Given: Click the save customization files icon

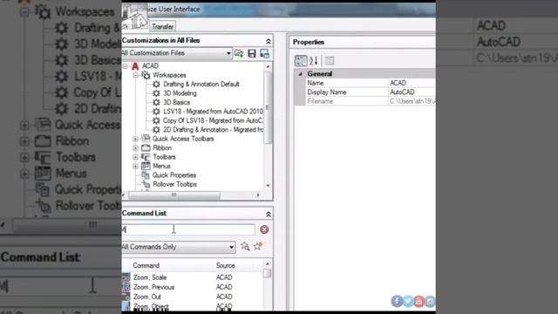Looking at the screenshot, I should (252, 53).
